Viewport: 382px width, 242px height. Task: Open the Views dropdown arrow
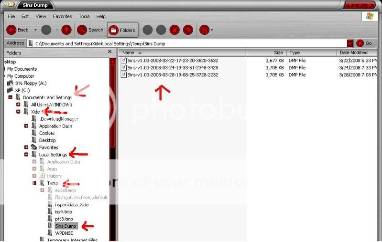212,30
